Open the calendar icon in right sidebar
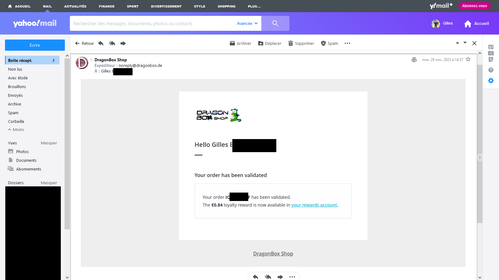The image size is (499, 280). (491, 53)
